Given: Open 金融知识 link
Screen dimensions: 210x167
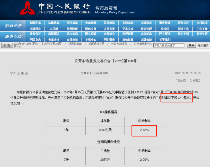Looking at the screenshot, I should [x=146, y=40].
